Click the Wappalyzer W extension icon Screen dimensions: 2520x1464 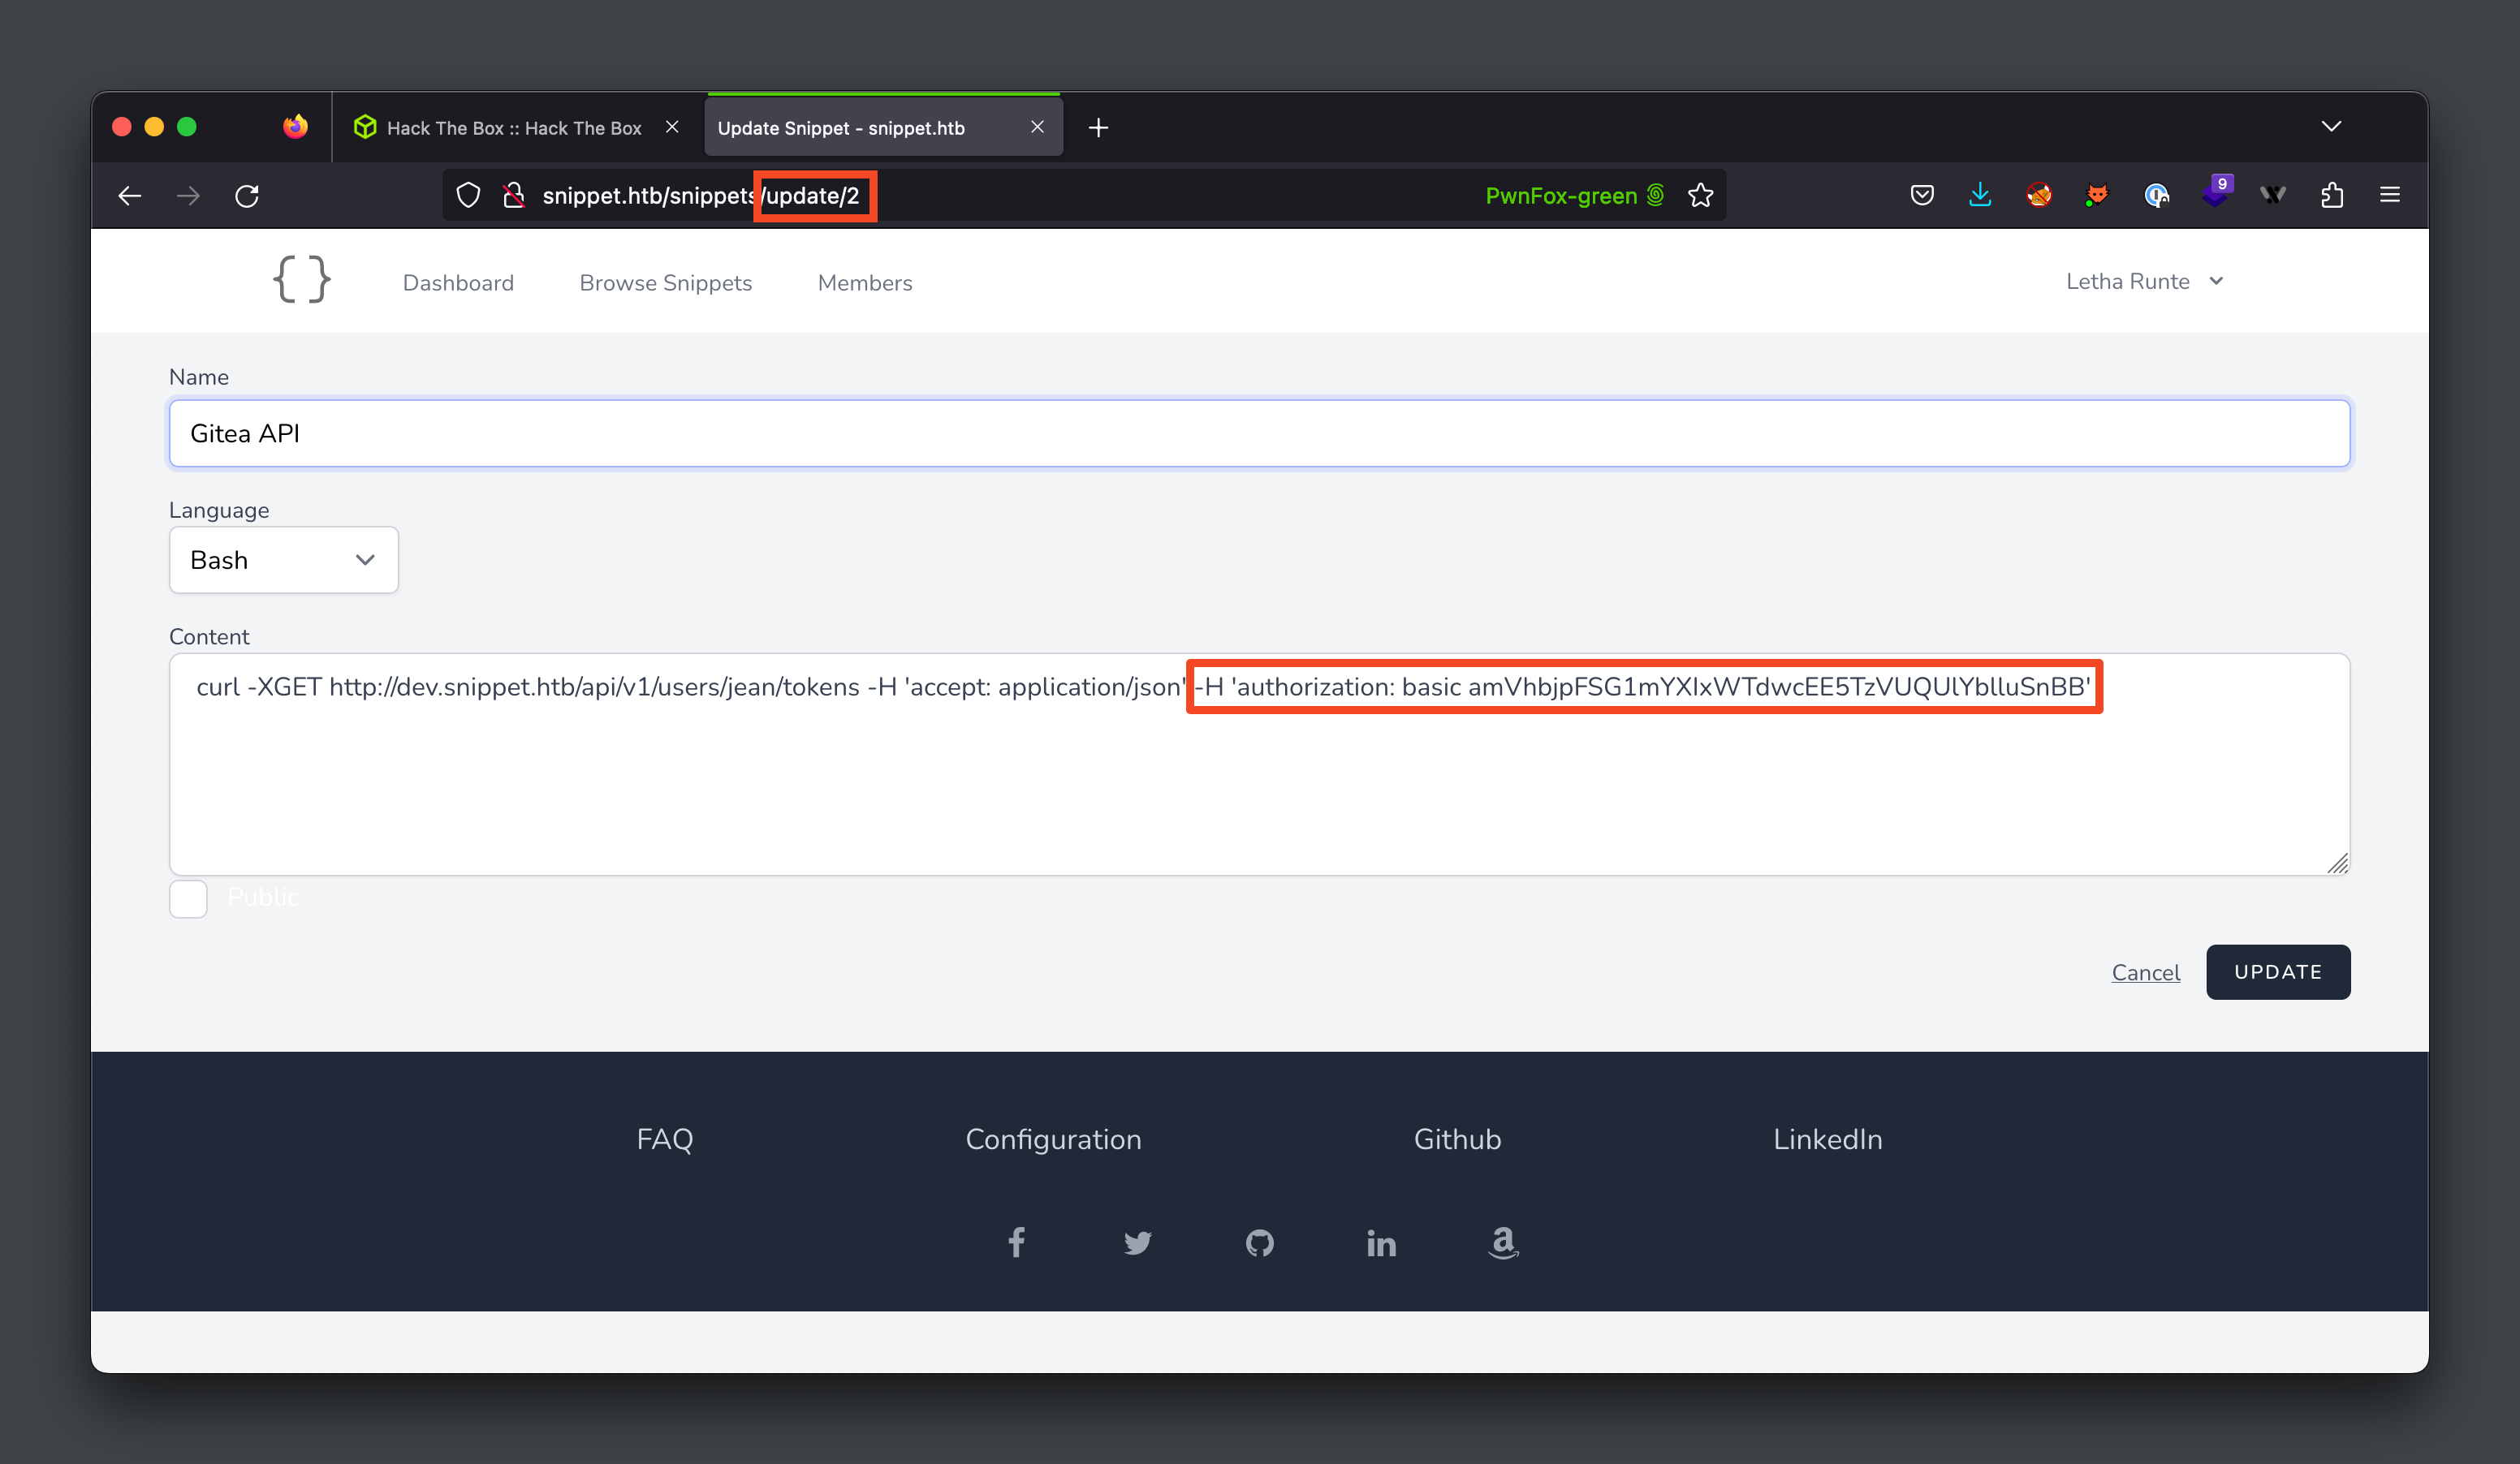click(2273, 195)
